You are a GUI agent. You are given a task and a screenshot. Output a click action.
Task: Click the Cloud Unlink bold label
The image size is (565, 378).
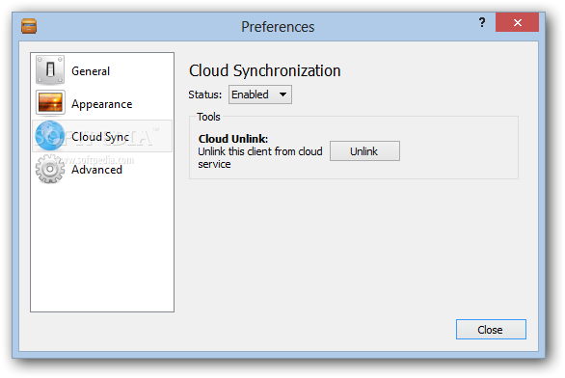pyautogui.click(x=233, y=139)
